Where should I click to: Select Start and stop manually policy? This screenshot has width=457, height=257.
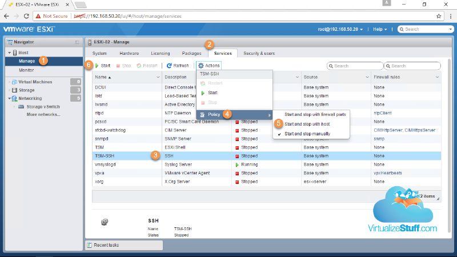(x=311, y=134)
